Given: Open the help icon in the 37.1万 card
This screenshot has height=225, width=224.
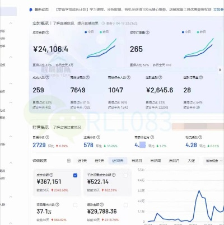Looking at the screenshot, I should (57, 205).
